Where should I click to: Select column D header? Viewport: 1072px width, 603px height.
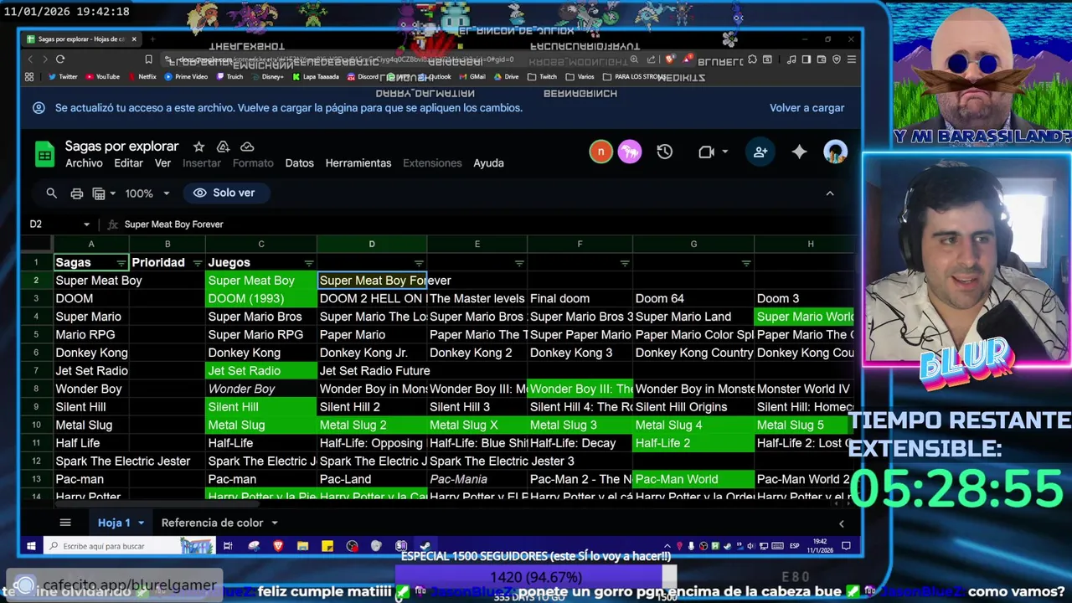pyautogui.click(x=372, y=244)
